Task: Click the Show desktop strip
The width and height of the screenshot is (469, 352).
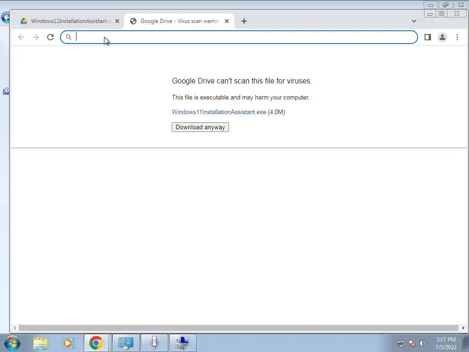Action: click(x=466, y=343)
